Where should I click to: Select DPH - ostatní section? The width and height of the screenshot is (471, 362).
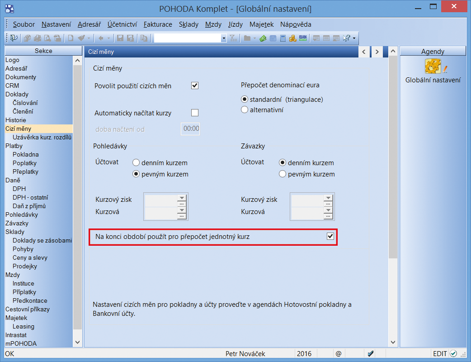click(30, 198)
